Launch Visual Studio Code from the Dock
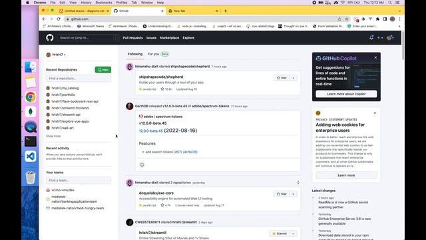The height and width of the screenshot is (240, 426). [x=31, y=157]
